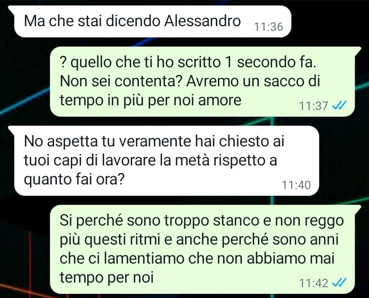Screen dimensions: 369x298
Task: Tap the tail of the 11:40 white bubble
Action: pos(11,129)
